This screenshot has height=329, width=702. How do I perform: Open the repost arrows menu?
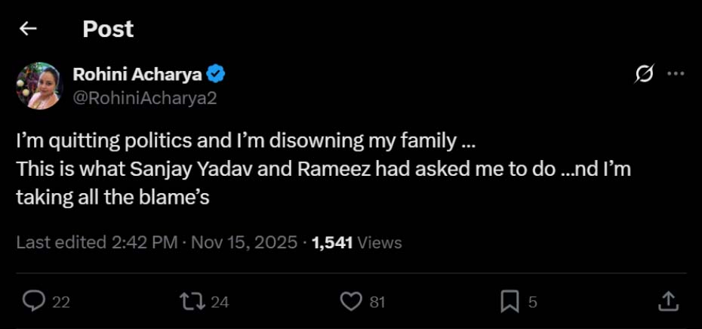coord(192,302)
